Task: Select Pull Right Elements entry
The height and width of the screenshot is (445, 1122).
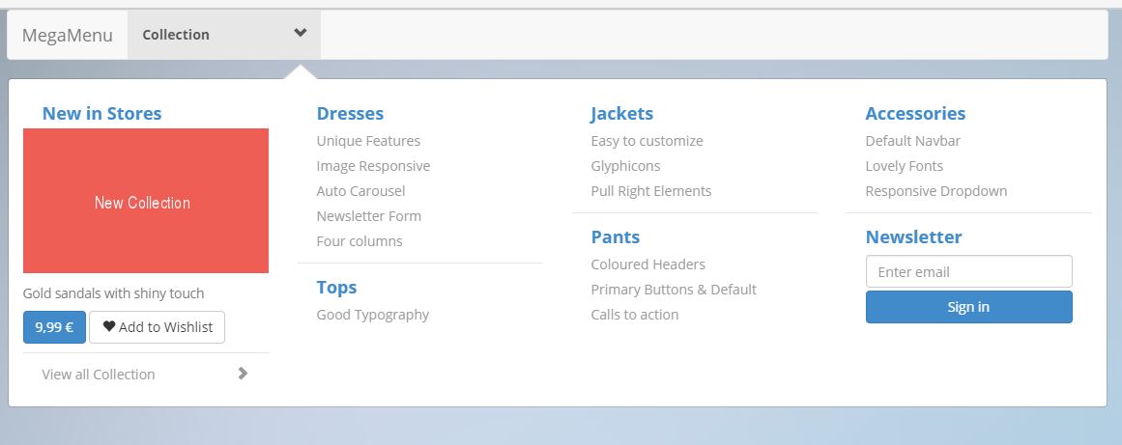Action: [651, 191]
